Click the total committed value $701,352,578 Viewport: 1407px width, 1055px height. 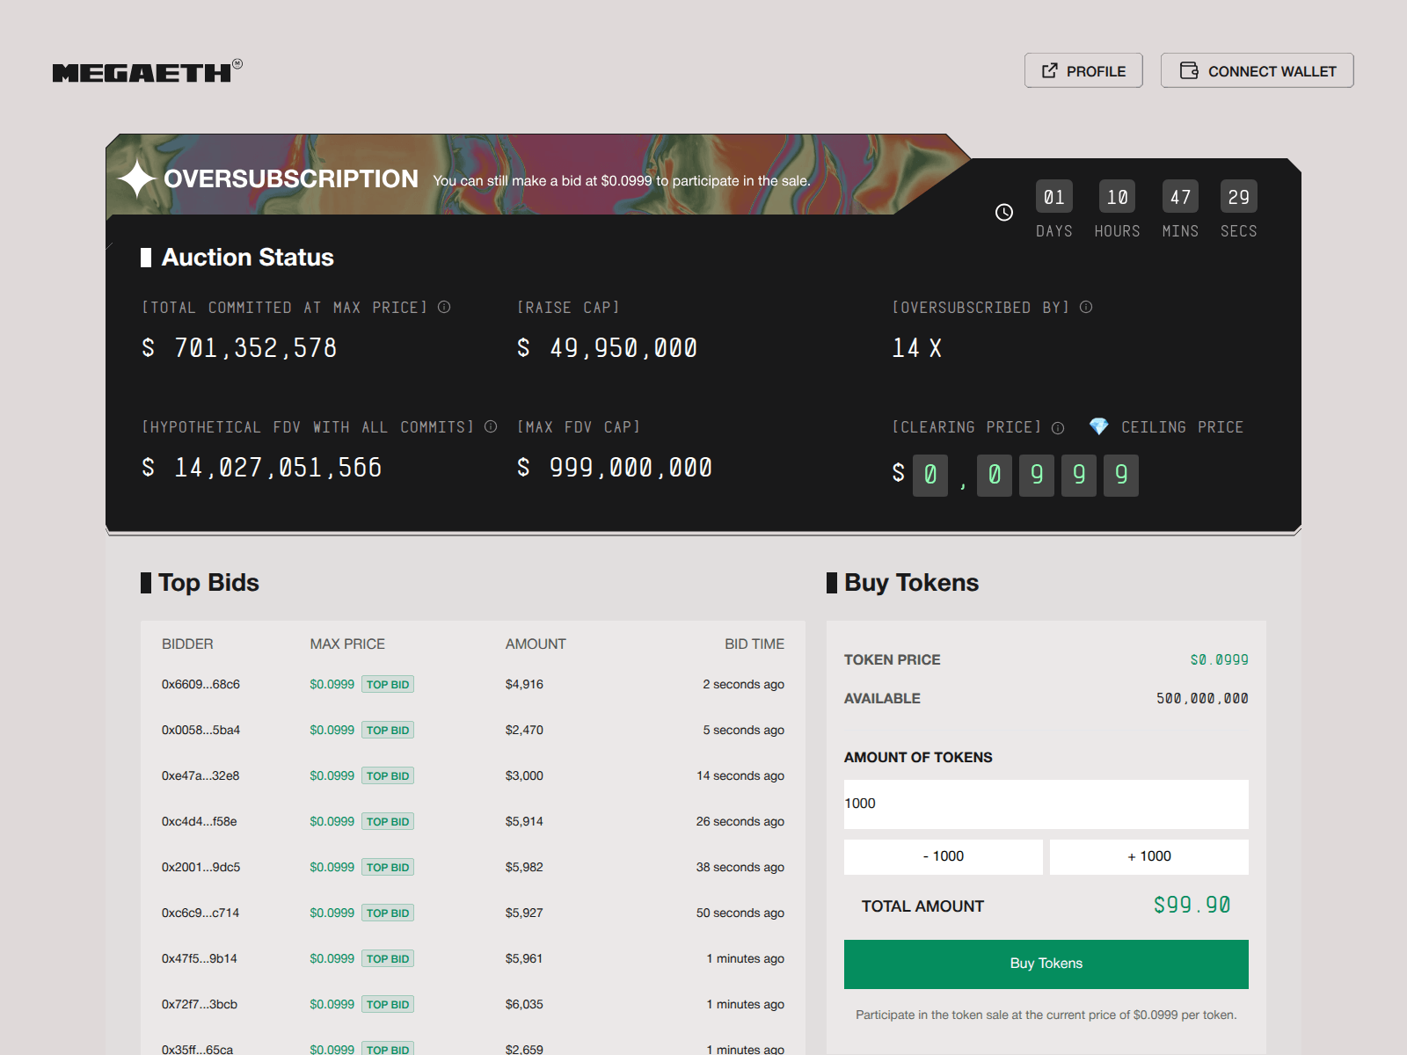click(239, 348)
